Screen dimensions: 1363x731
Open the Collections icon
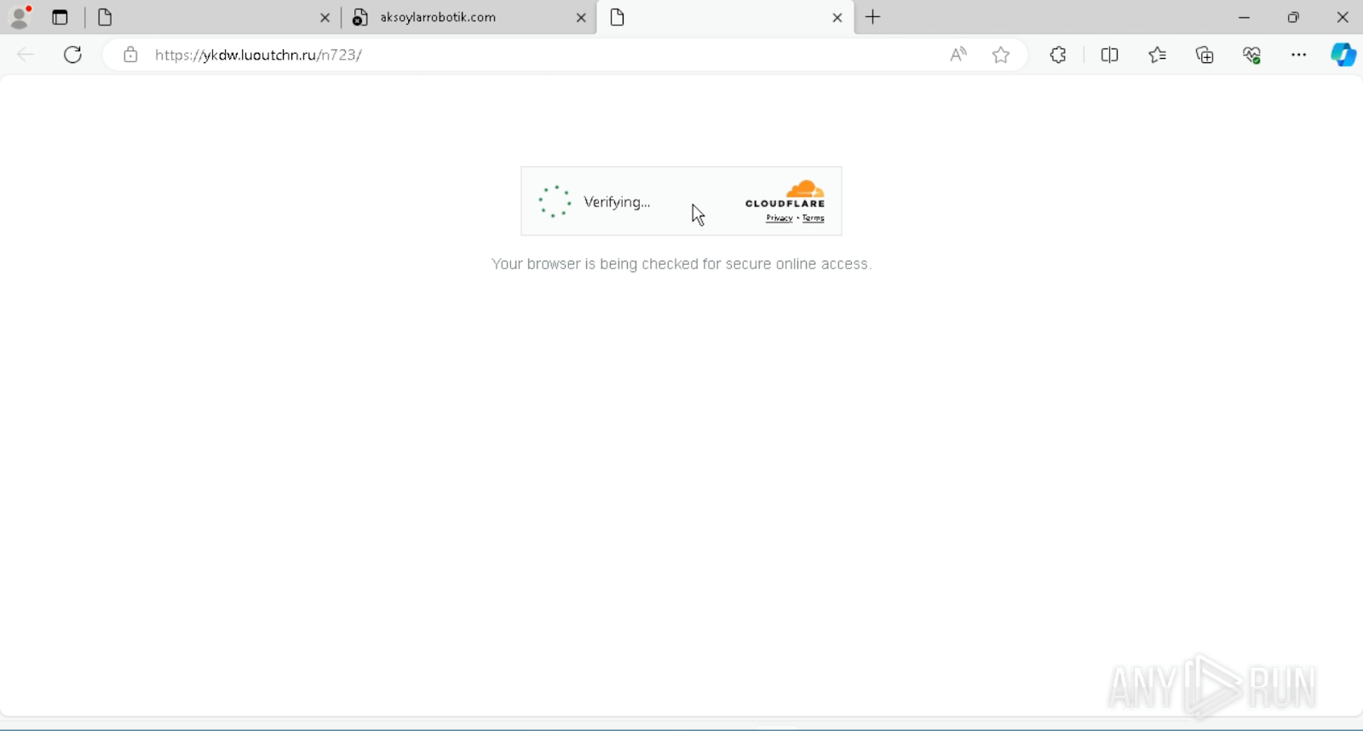point(1205,55)
